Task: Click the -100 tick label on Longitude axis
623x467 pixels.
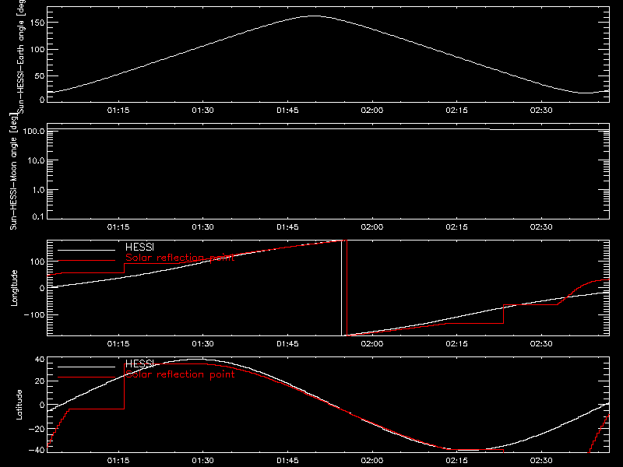Action: [x=34, y=314]
